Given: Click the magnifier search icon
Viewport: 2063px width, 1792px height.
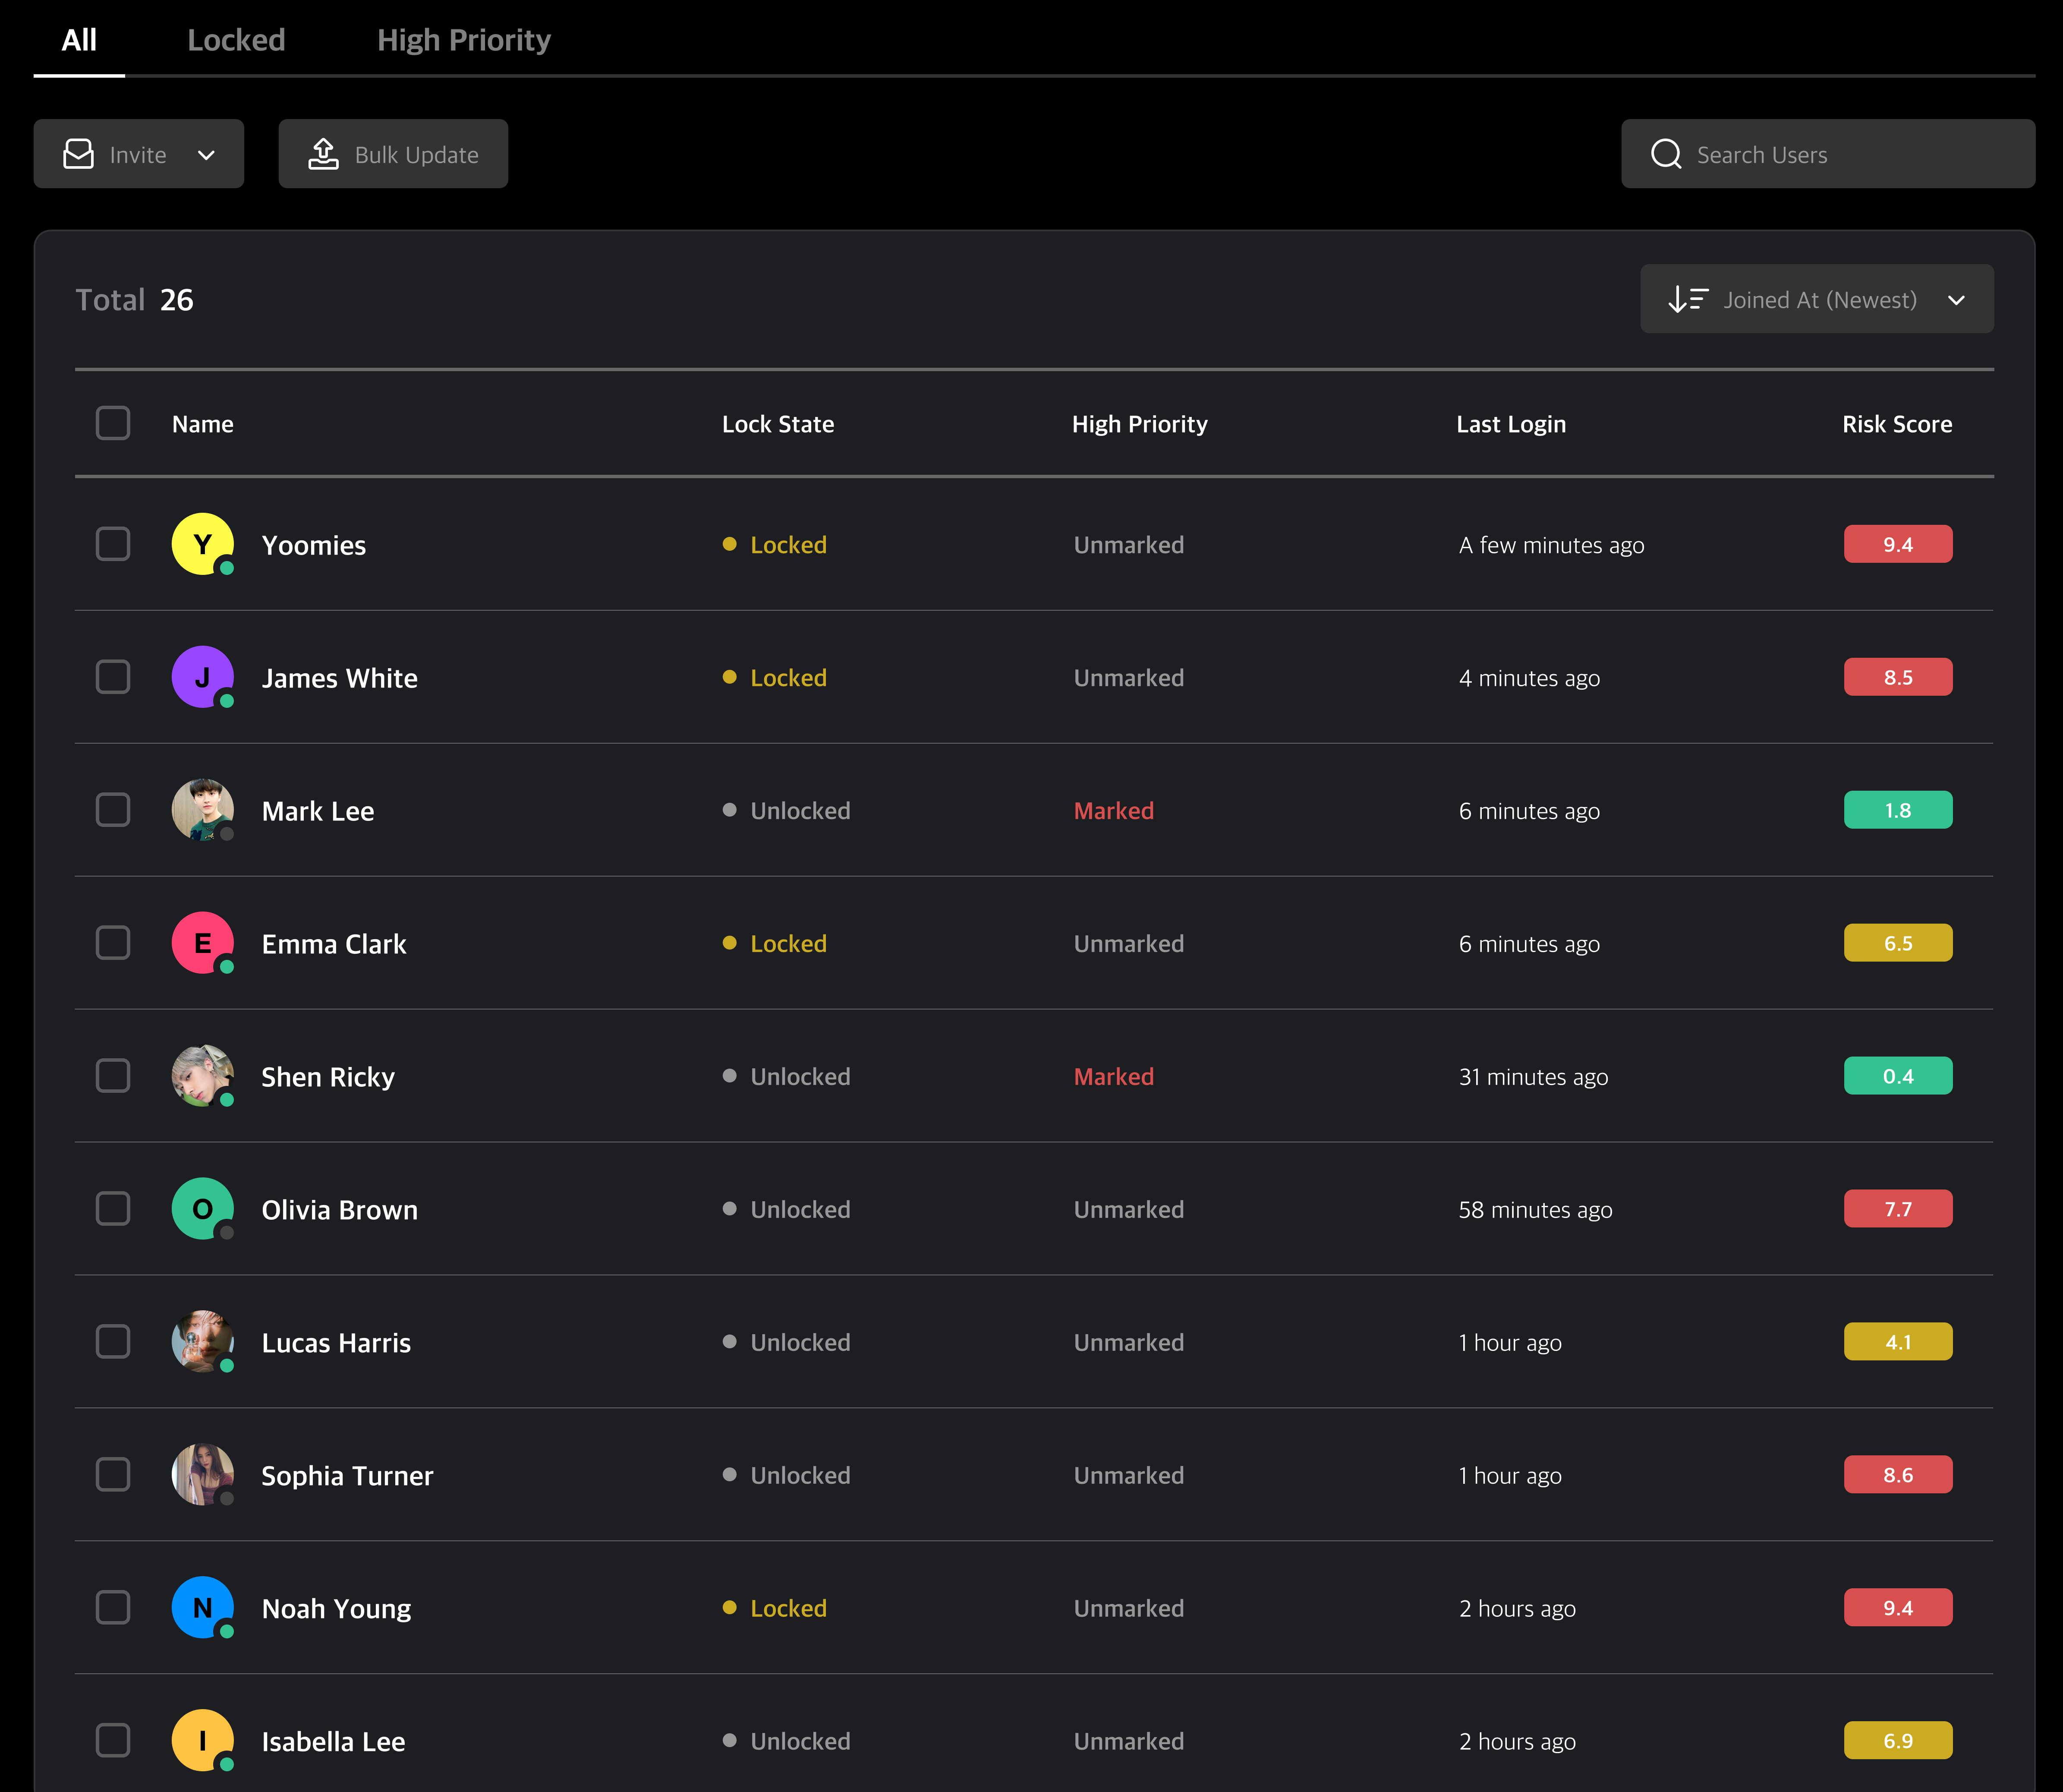Looking at the screenshot, I should pyautogui.click(x=1665, y=154).
